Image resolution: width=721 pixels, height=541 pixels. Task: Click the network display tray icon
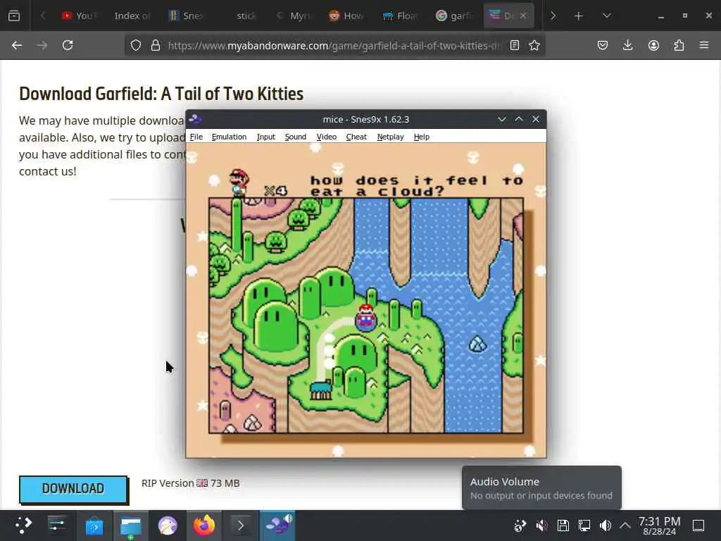tap(584, 526)
